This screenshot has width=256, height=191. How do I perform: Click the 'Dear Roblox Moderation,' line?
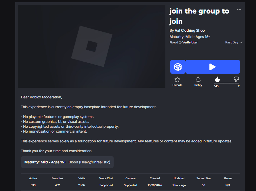click(x=41, y=97)
